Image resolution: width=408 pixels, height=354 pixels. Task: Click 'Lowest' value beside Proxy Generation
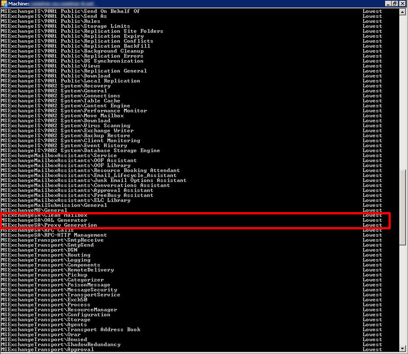[372, 225]
